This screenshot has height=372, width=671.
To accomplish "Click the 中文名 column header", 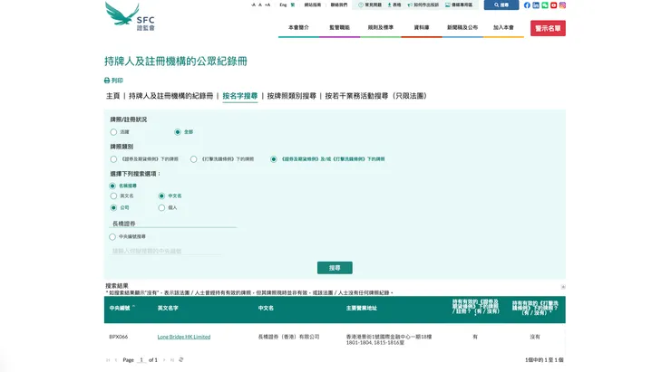I will coord(266,308).
